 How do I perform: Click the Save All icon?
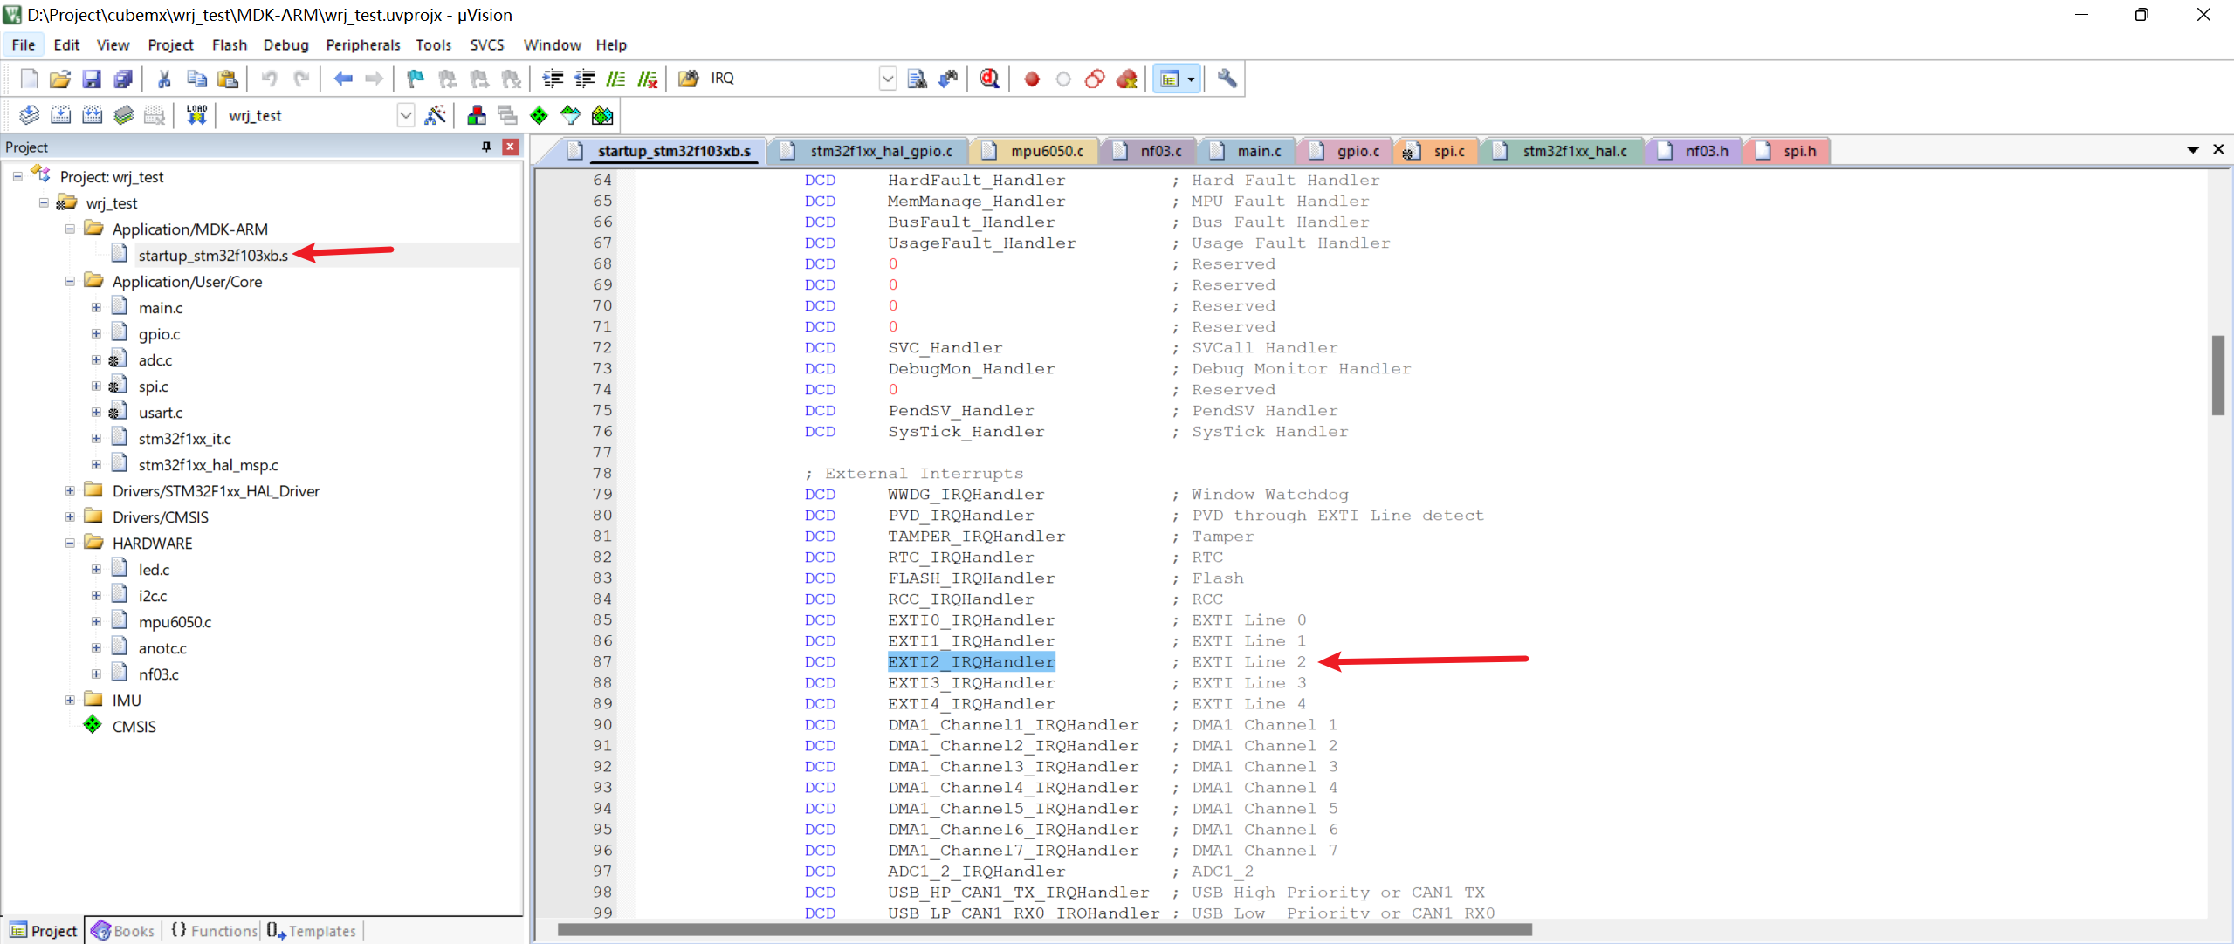(123, 79)
